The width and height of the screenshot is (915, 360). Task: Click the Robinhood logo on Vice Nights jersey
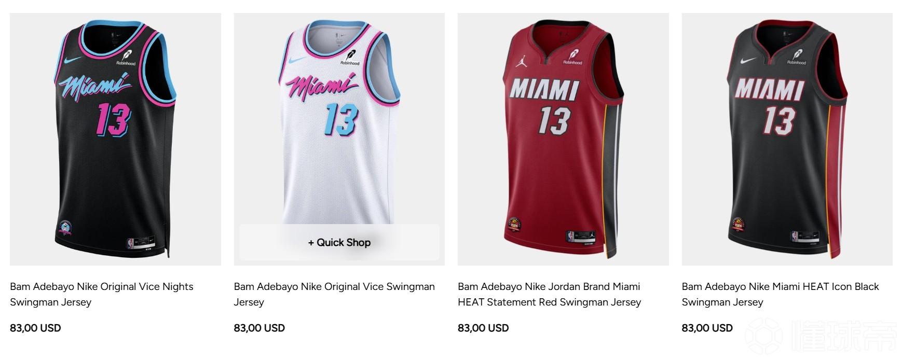pos(126,57)
